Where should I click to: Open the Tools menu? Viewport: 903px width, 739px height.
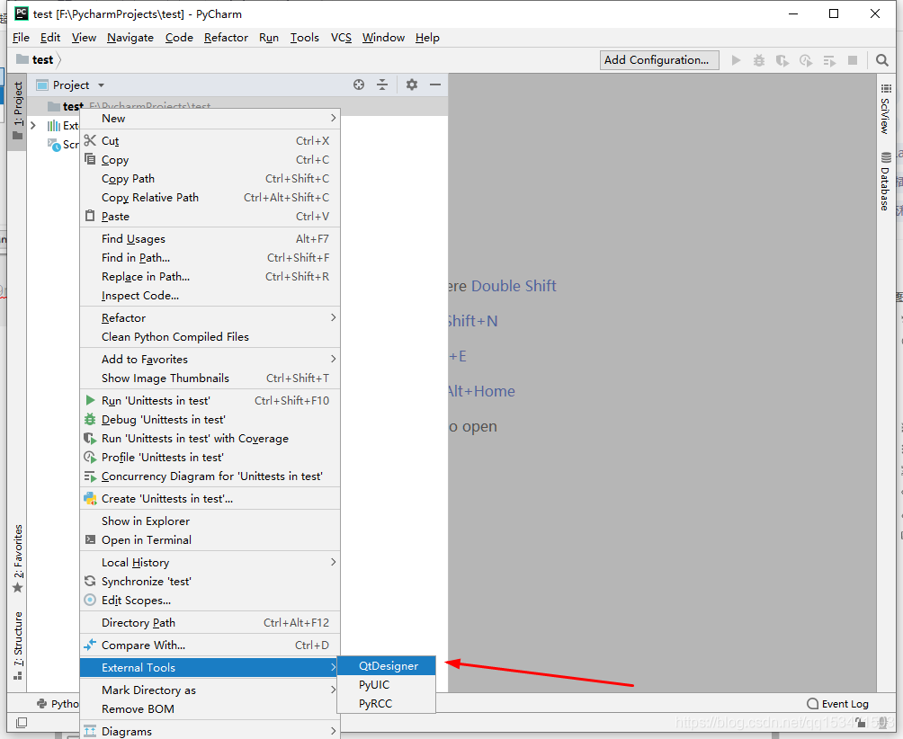point(305,38)
